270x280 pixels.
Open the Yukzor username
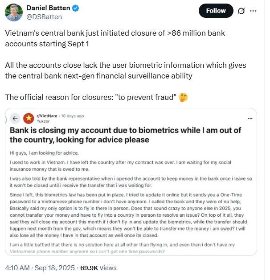43,121
